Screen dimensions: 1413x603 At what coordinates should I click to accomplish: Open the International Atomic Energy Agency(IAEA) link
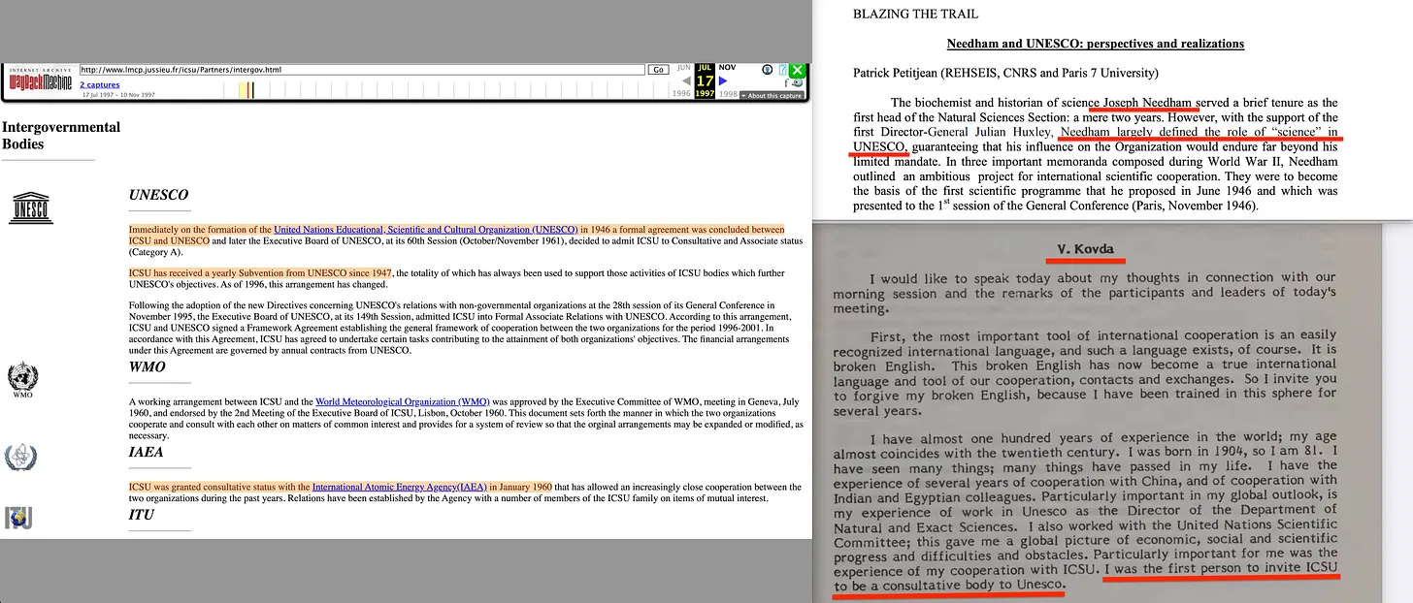399,487
